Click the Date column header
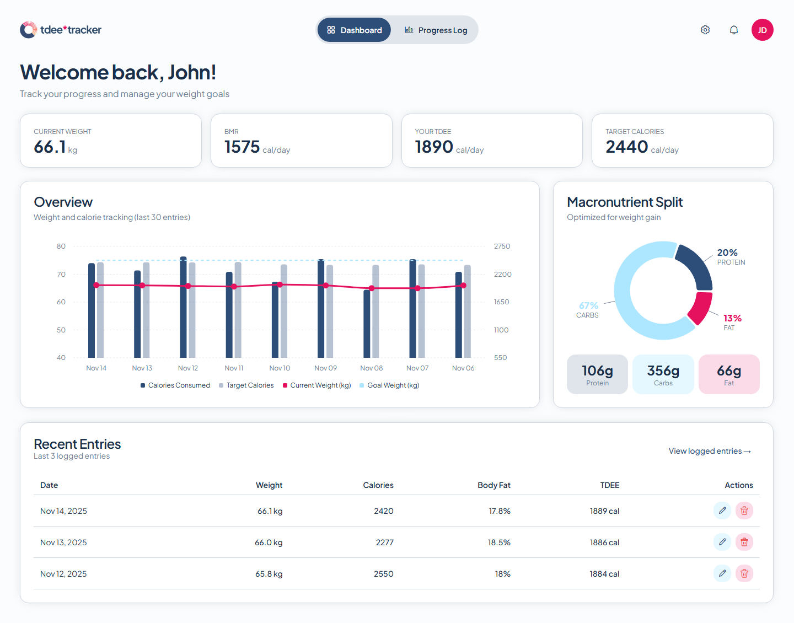794x623 pixels. tap(49, 485)
